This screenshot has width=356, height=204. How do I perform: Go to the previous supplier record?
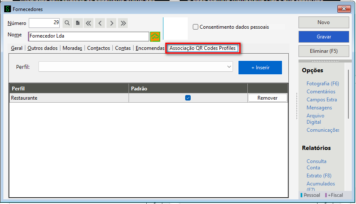(100, 23)
